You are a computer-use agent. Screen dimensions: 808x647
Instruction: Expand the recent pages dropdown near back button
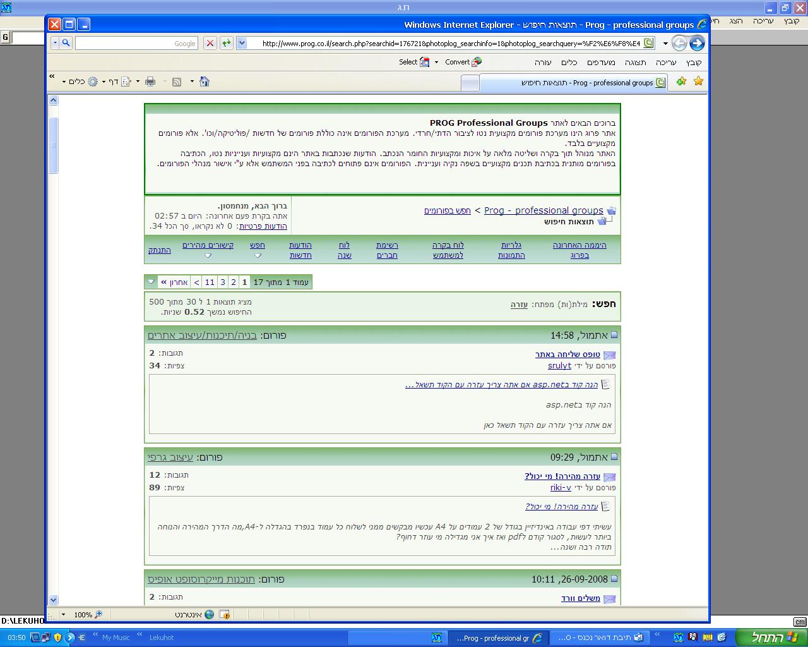coord(665,44)
